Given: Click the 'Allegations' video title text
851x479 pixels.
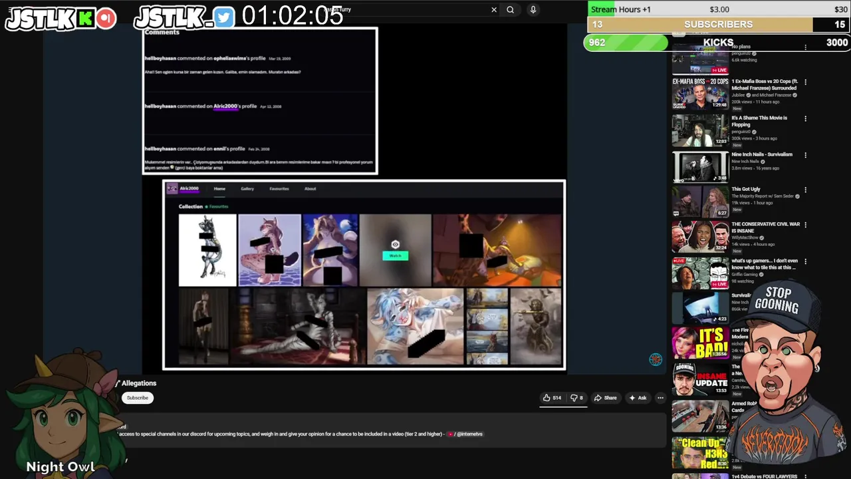Looking at the screenshot, I should coord(139,383).
